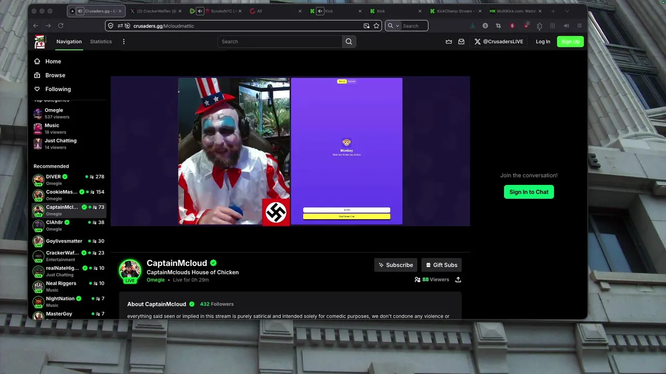Open the @CrusadersLIVE X link
The image size is (666, 374).
(x=498, y=42)
